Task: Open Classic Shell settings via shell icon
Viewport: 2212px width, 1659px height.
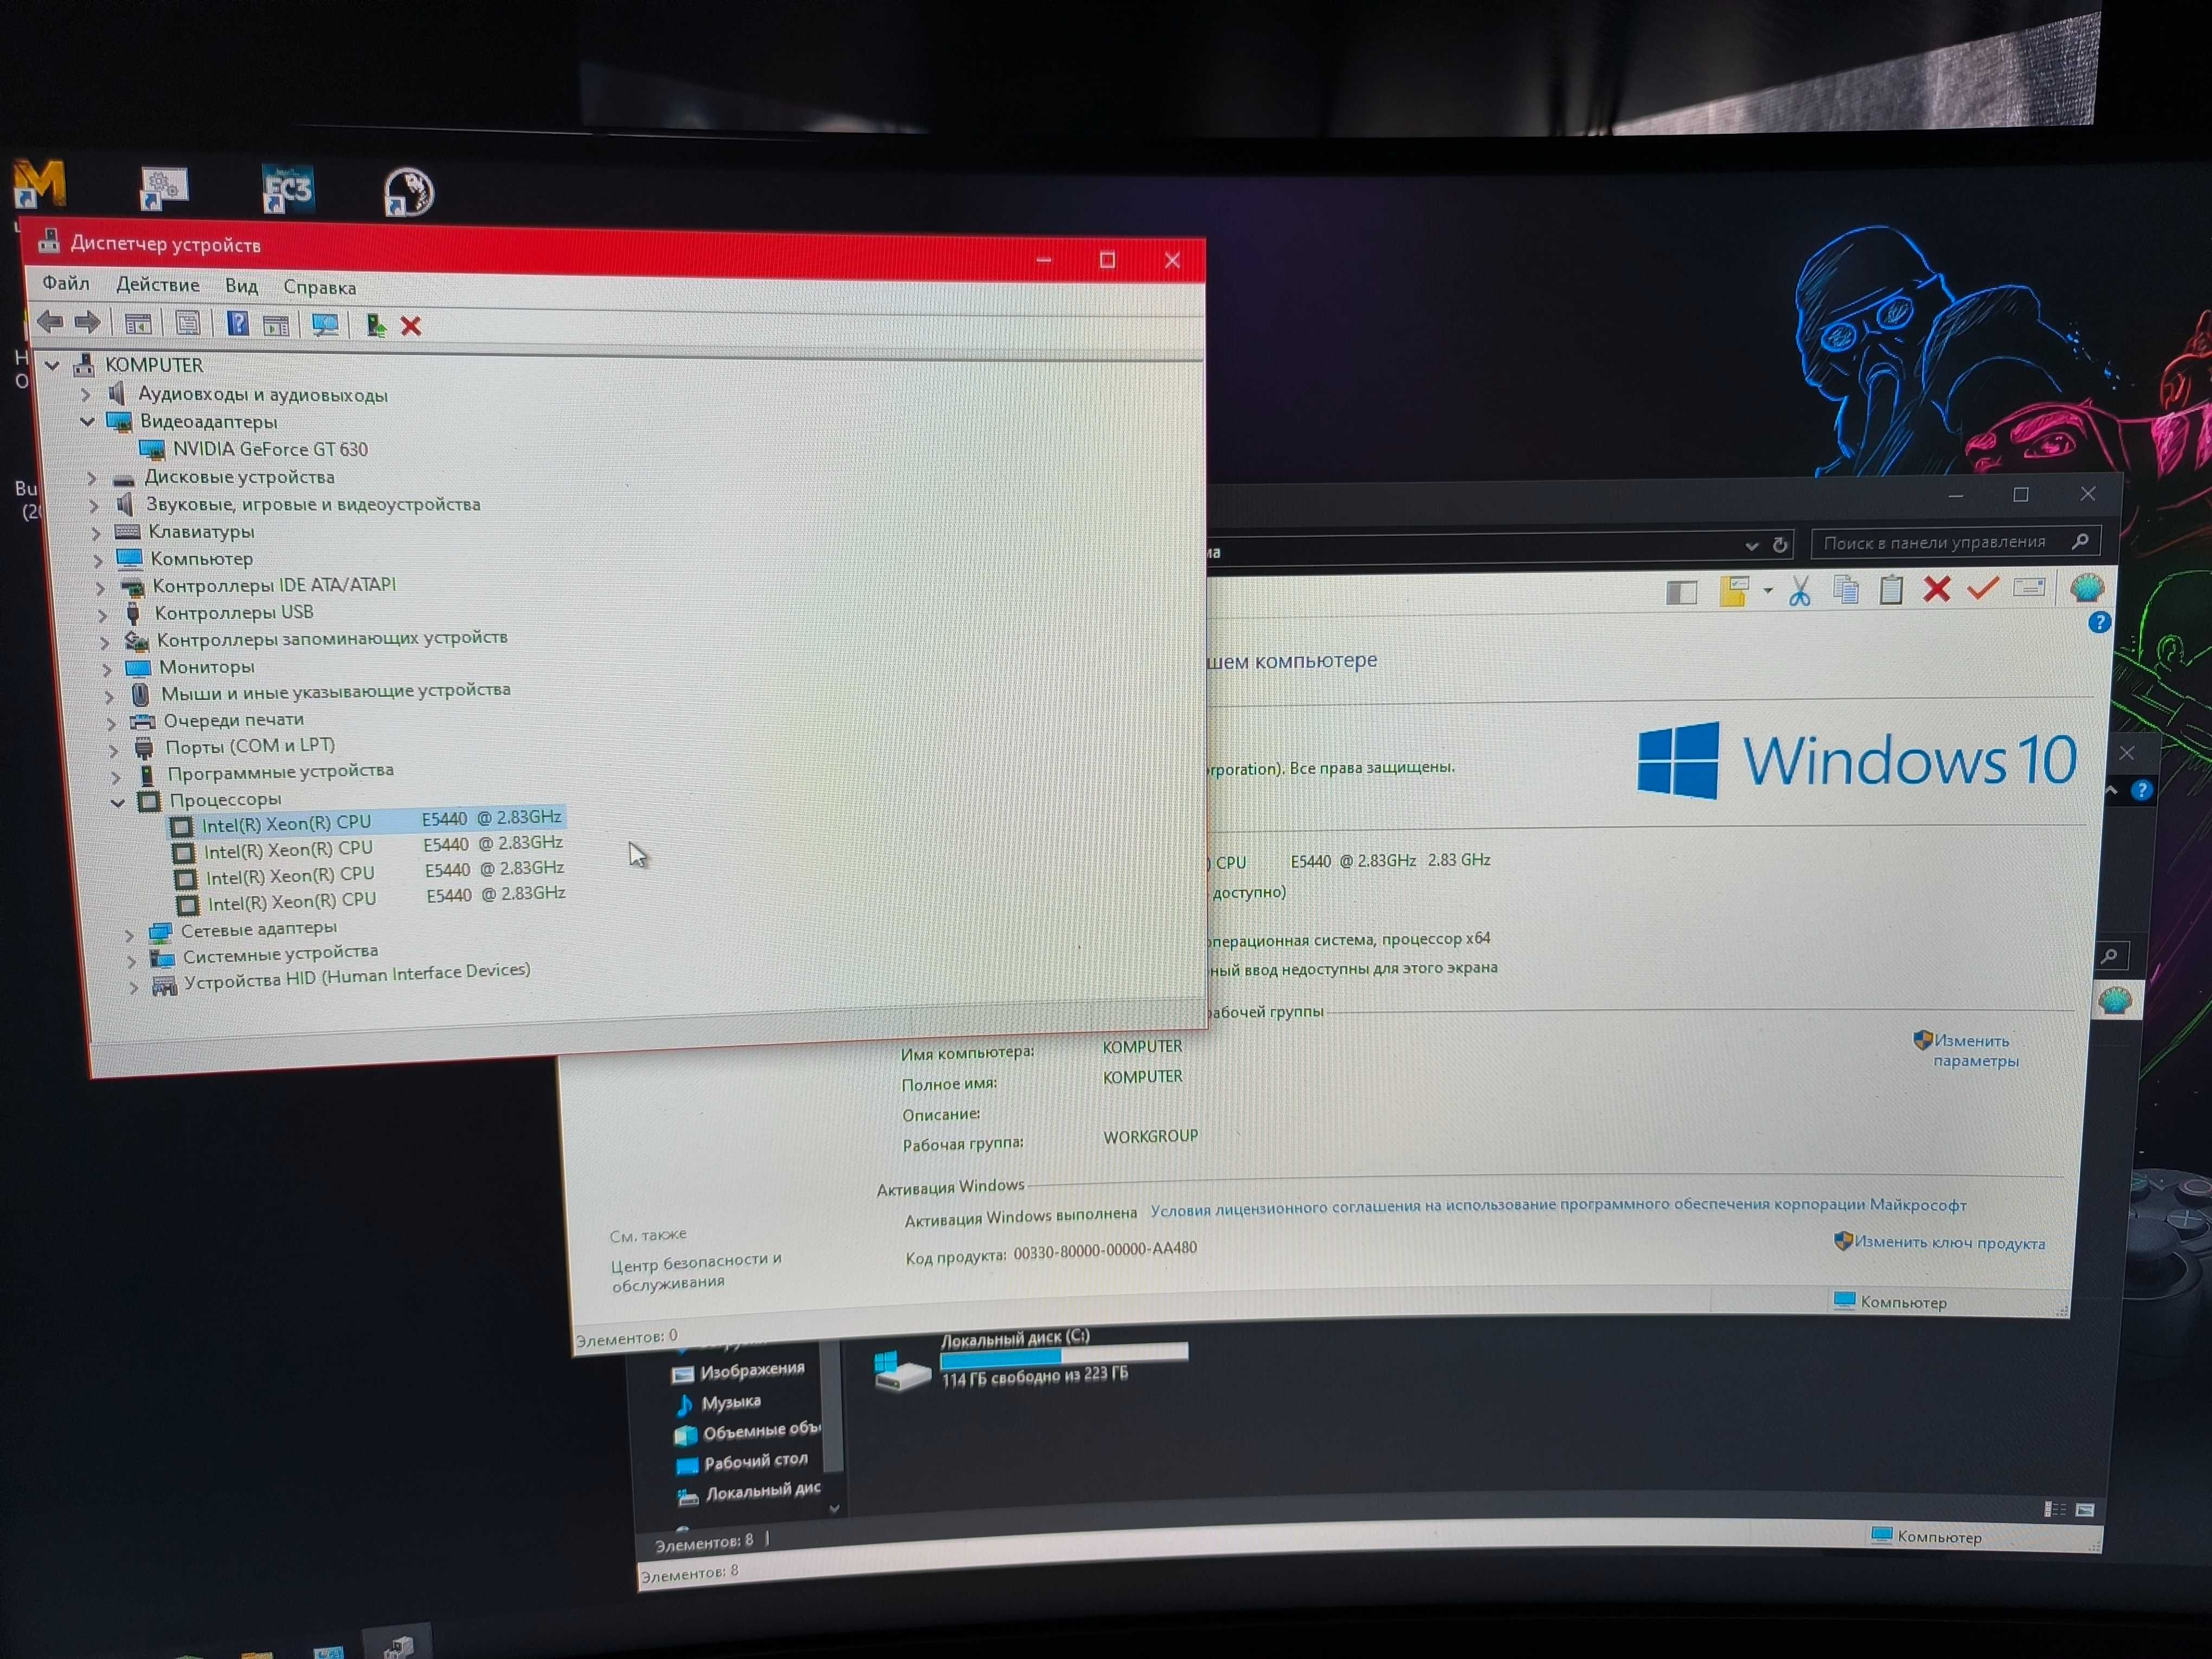Action: (2087, 588)
